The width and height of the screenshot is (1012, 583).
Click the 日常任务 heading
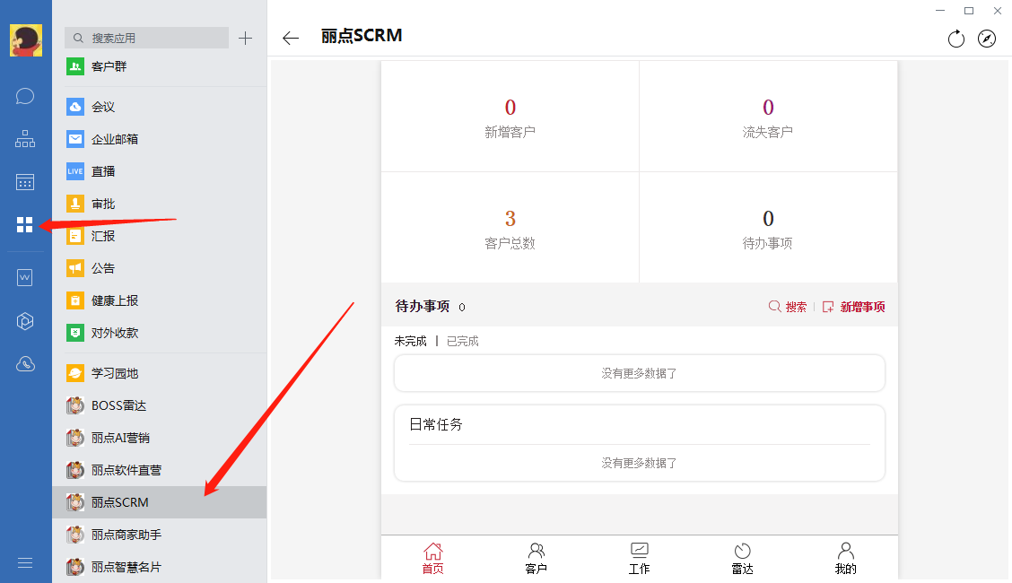pos(436,424)
